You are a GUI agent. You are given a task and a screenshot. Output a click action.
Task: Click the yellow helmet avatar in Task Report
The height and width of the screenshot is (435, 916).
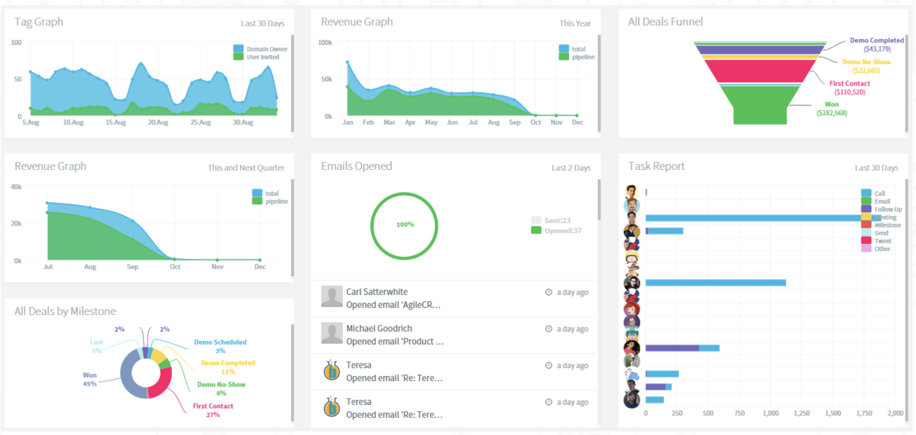tap(632, 257)
